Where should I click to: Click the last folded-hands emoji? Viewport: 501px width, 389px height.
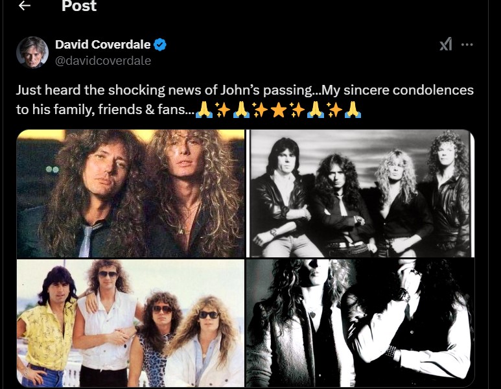coord(353,110)
